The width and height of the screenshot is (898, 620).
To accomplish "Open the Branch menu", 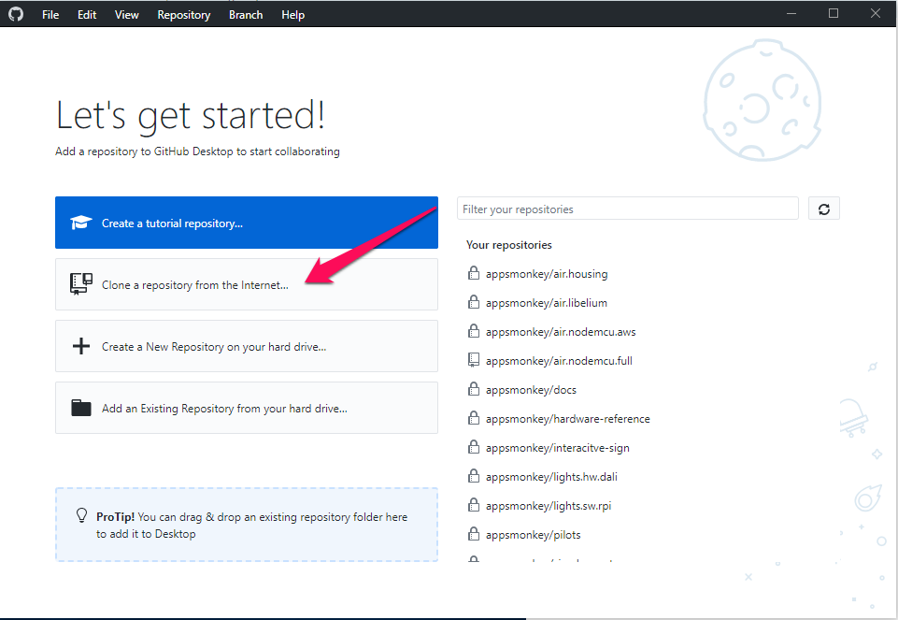I will coord(246,15).
